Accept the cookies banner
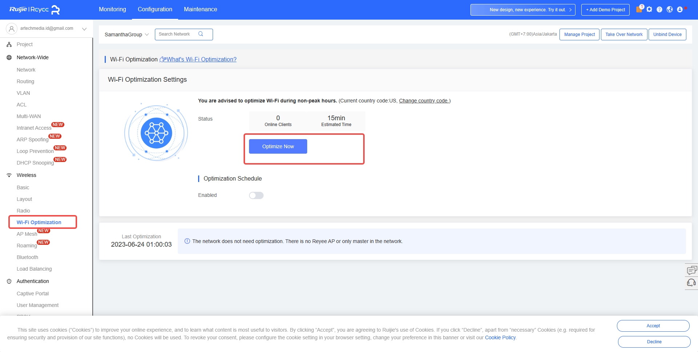The width and height of the screenshot is (698, 352). point(653,326)
